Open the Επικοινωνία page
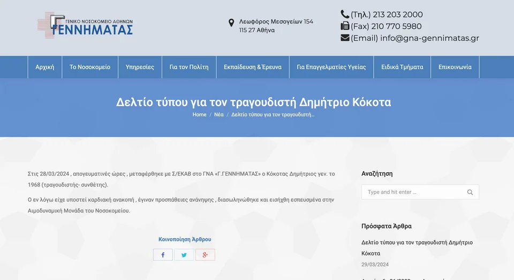 click(455, 67)
